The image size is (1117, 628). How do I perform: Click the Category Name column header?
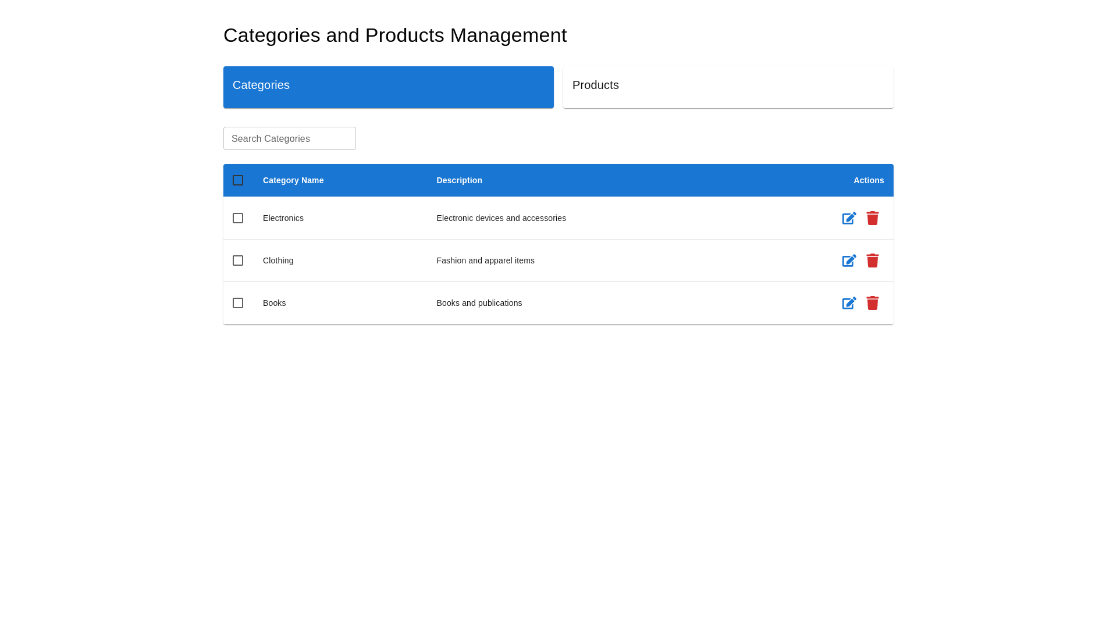pos(293,180)
